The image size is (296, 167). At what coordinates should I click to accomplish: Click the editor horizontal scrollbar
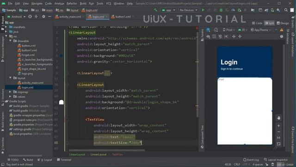pos(107,150)
